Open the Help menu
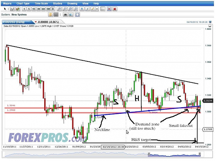 96,3
